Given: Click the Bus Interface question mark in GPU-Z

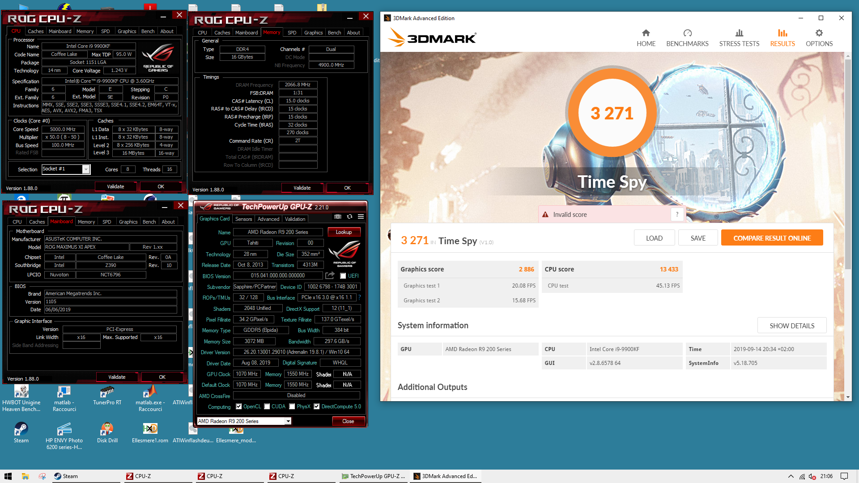Looking at the screenshot, I should (359, 297).
